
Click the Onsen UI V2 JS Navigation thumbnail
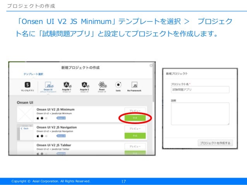pyautogui.click(x=25, y=132)
